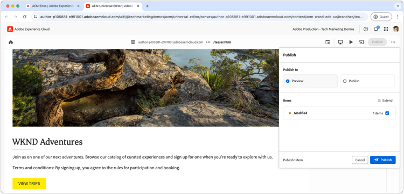Click the Modified items row label
The width and height of the screenshot is (404, 194).
301,113
